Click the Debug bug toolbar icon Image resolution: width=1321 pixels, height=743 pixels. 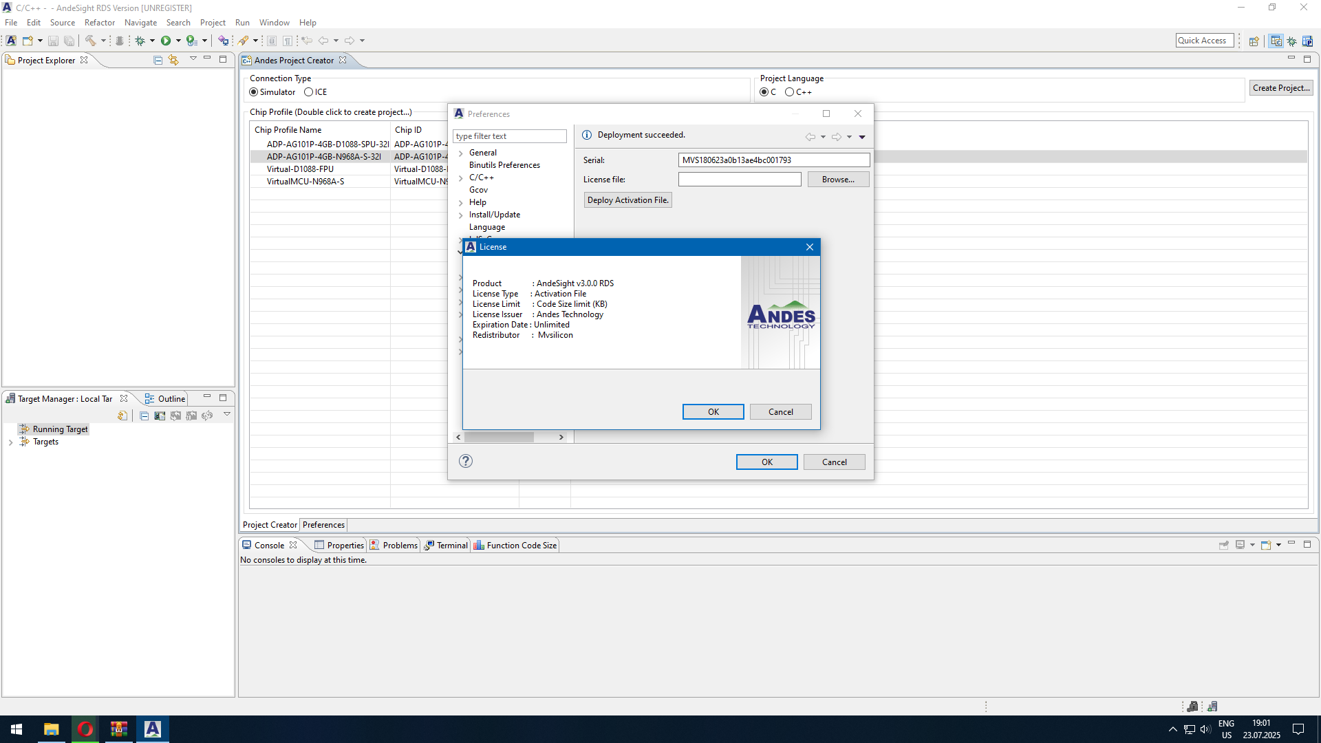coord(140,41)
